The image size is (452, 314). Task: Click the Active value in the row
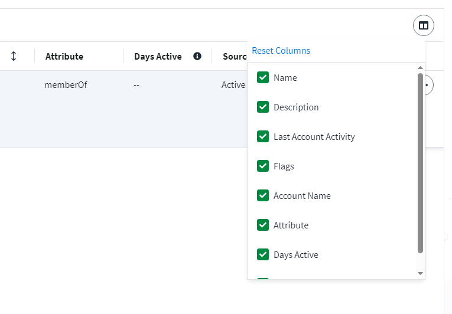point(233,85)
